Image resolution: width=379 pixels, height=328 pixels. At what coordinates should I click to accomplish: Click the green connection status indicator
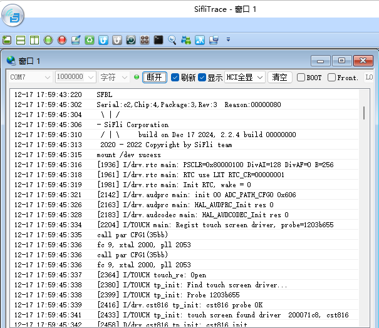(137, 77)
